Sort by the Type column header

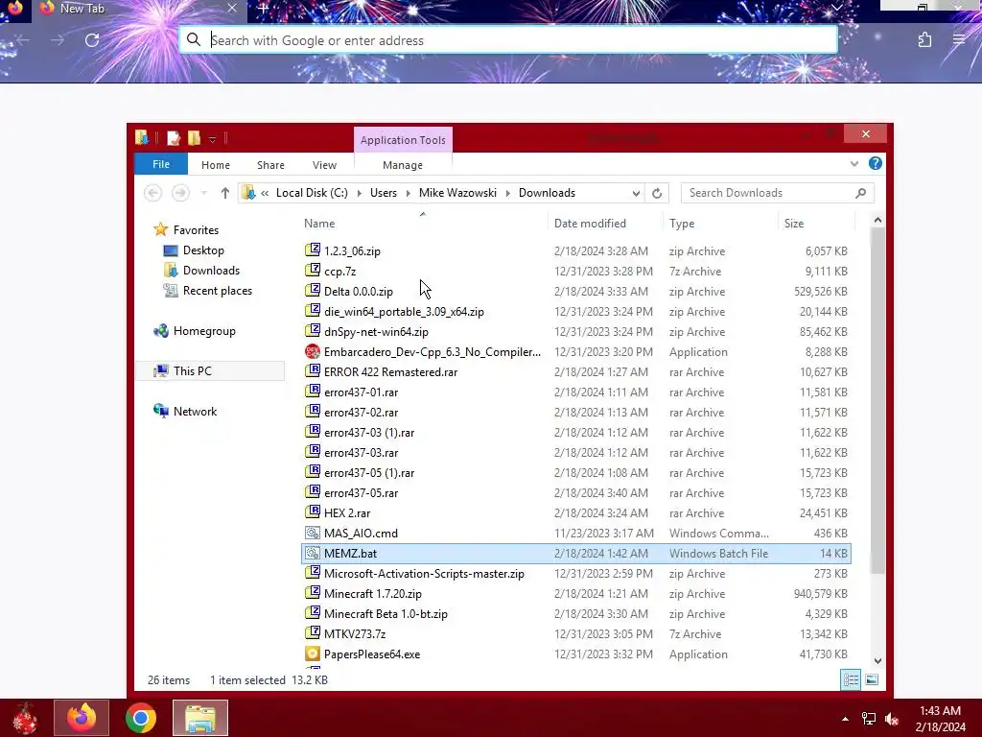tap(720, 223)
